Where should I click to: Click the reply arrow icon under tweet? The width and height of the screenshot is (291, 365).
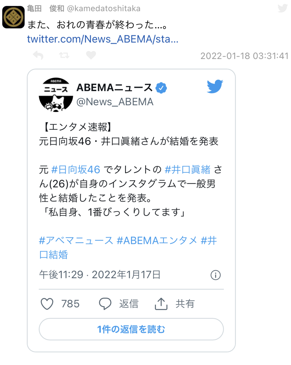(x=38, y=55)
